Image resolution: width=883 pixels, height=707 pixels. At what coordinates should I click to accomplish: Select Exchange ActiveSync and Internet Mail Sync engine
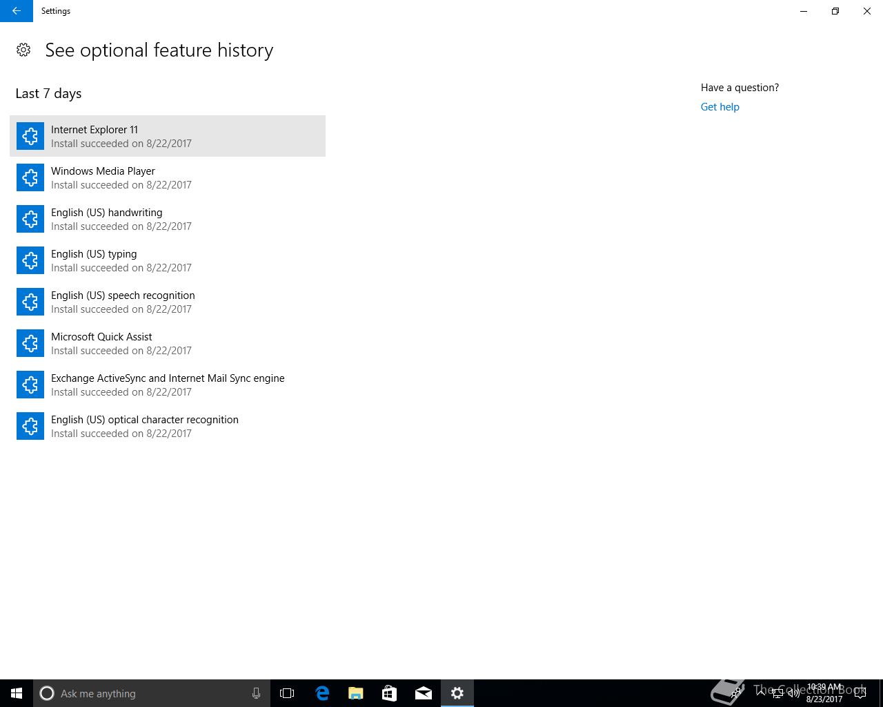click(x=168, y=385)
